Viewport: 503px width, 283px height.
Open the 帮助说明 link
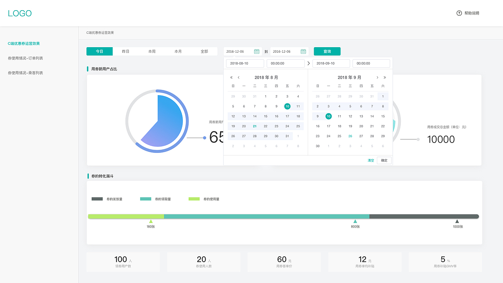click(x=472, y=13)
